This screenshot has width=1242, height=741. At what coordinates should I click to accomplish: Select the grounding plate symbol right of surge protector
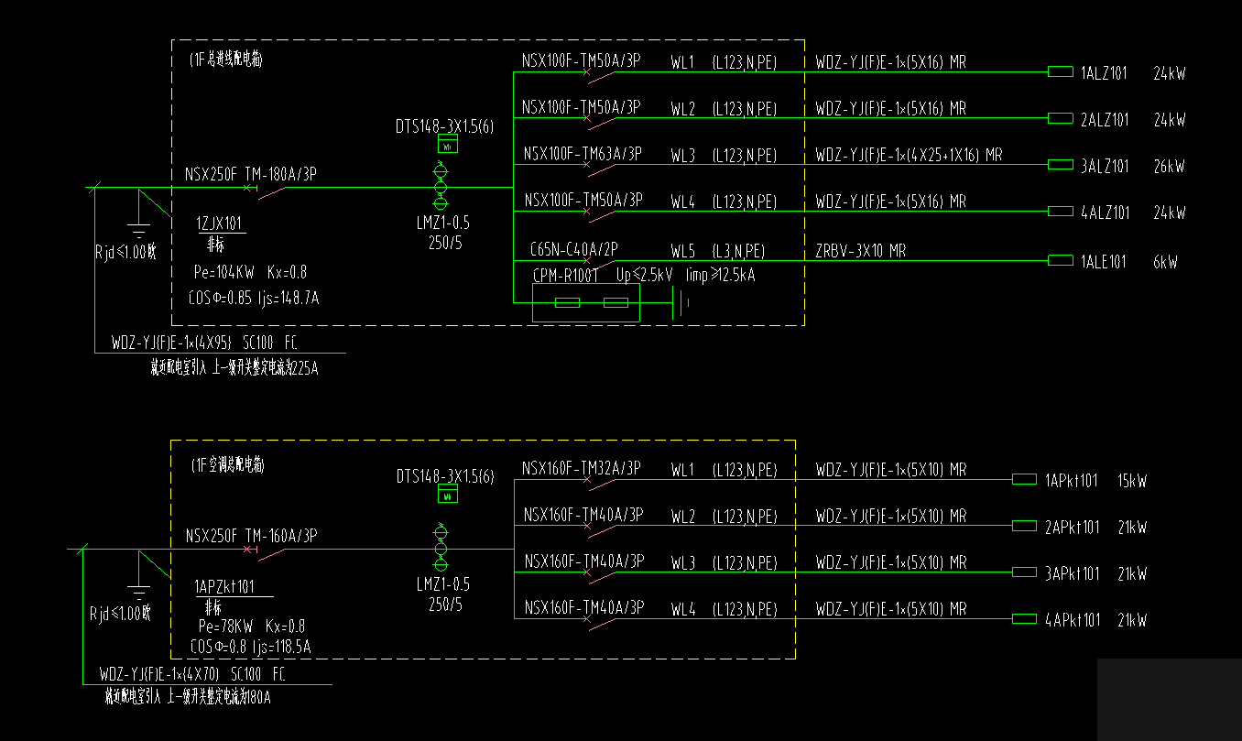680,303
